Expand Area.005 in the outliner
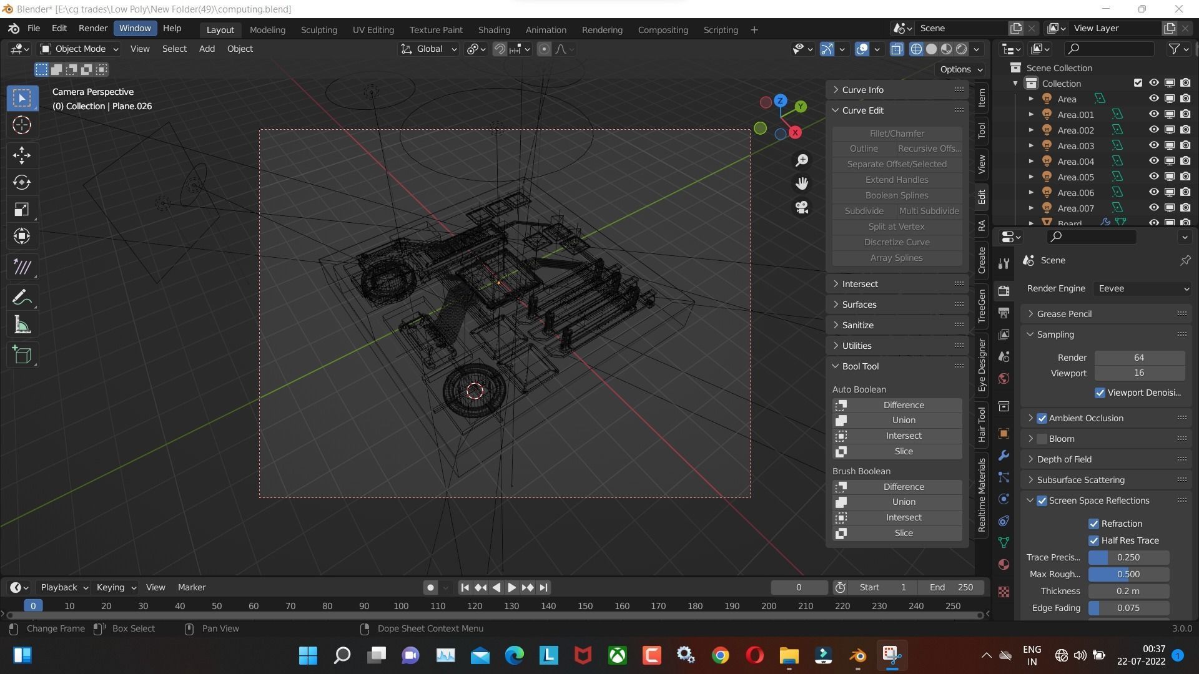1199x674 pixels. click(x=1031, y=177)
